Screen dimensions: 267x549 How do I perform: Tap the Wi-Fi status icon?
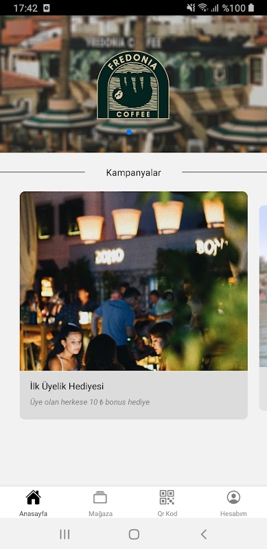click(x=202, y=8)
